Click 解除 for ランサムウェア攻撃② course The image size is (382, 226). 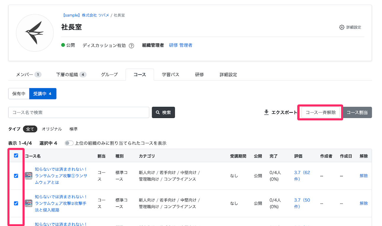[364, 203]
